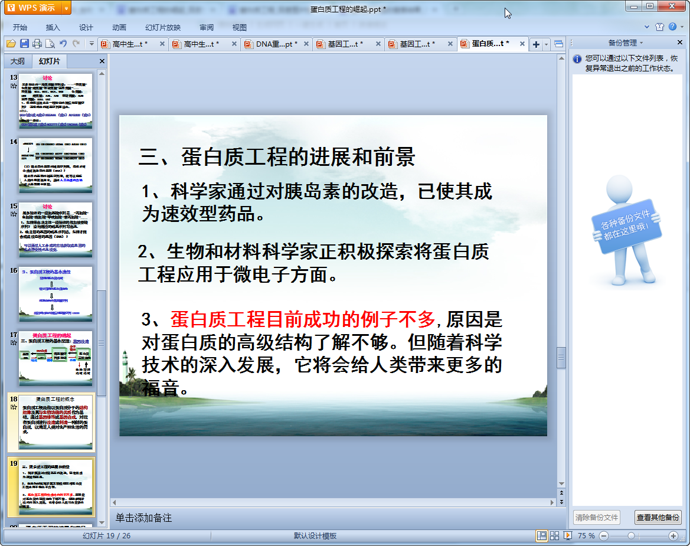Redo the last undone action

point(76,44)
